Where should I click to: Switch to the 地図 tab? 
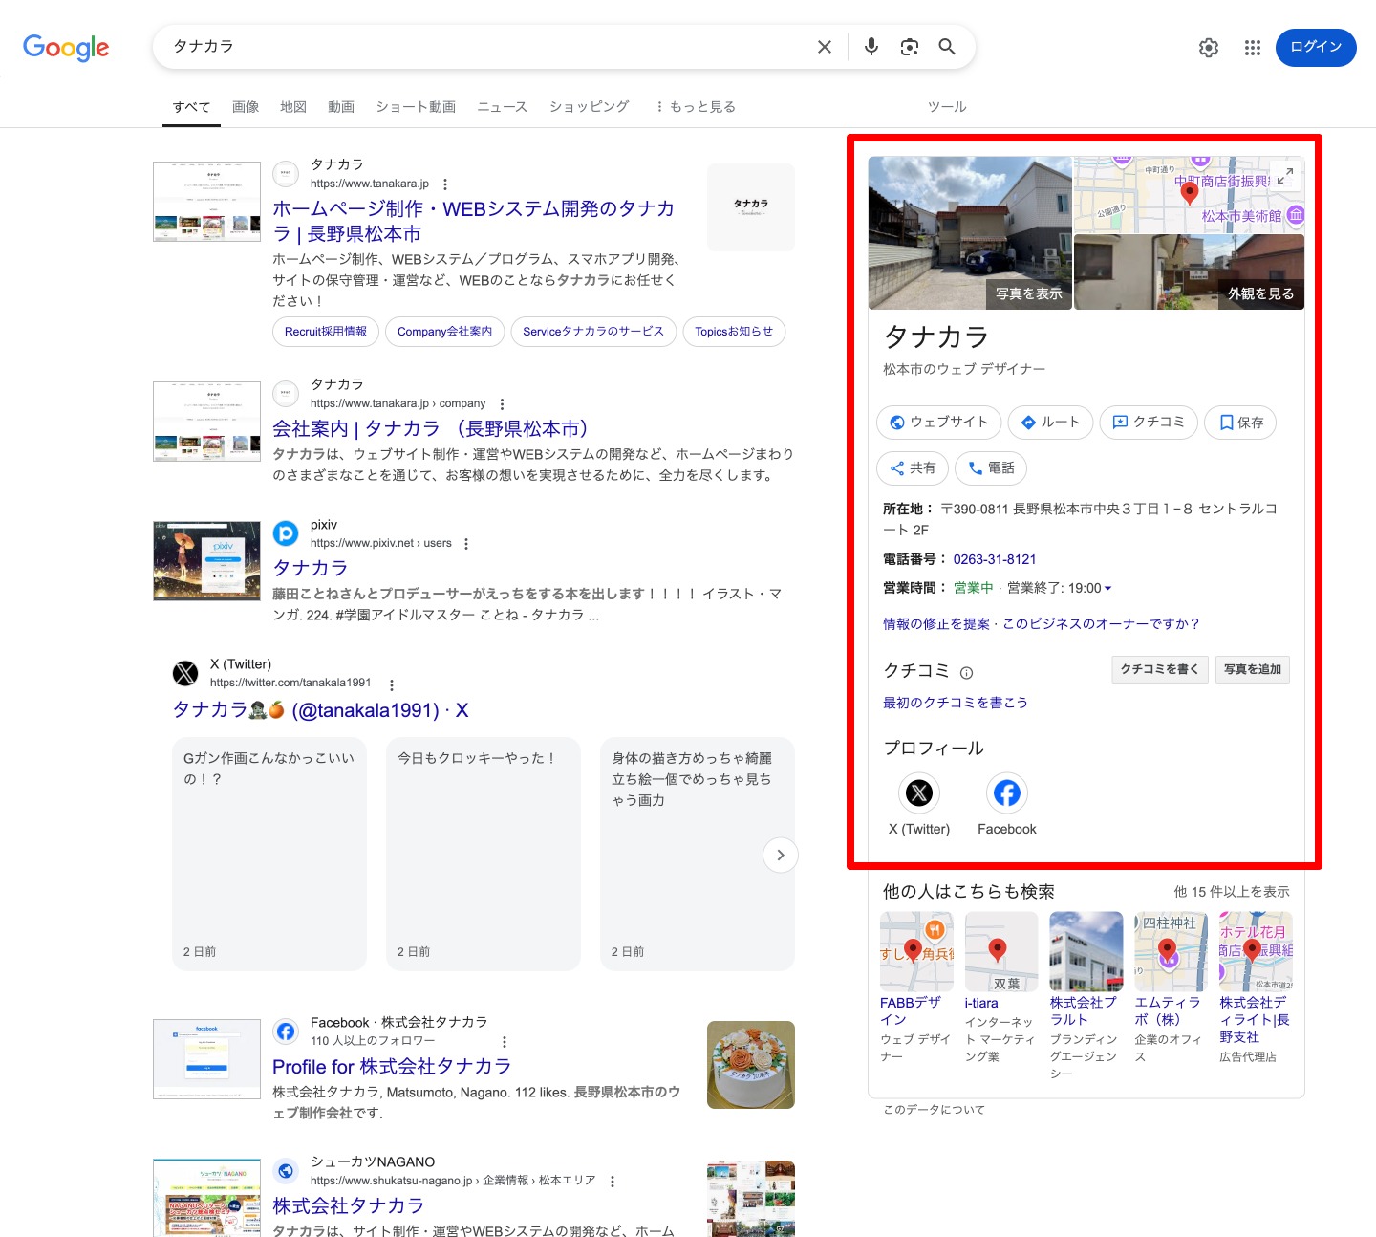293,106
